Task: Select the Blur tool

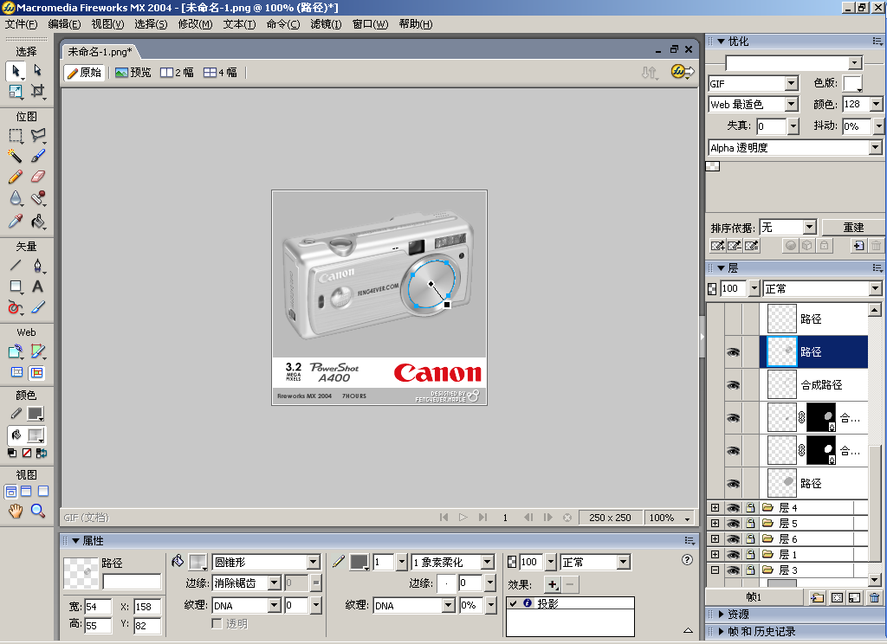Action: (x=16, y=198)
